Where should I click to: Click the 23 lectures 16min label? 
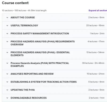point(95,26)
